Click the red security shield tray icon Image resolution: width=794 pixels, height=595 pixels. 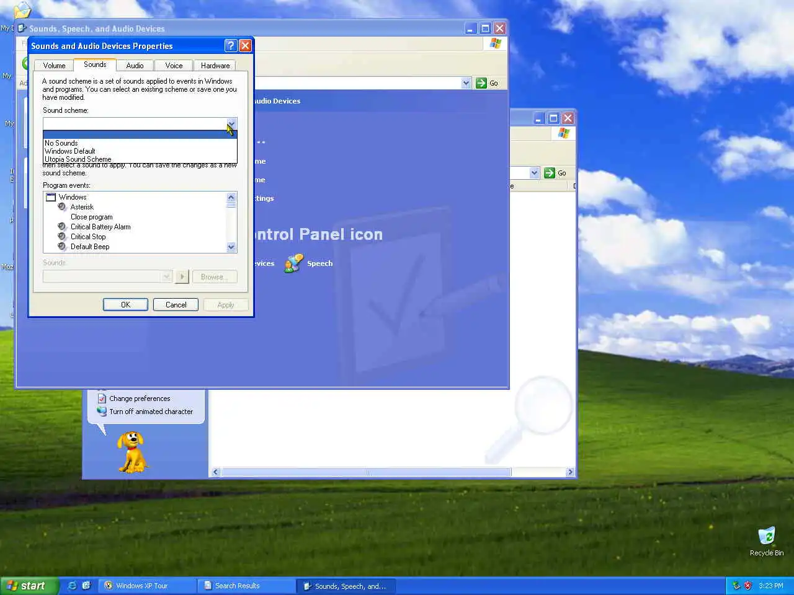pos(748,586)
